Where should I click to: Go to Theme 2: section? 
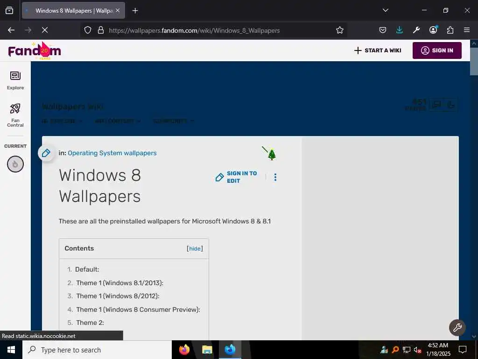click(90, 323)
